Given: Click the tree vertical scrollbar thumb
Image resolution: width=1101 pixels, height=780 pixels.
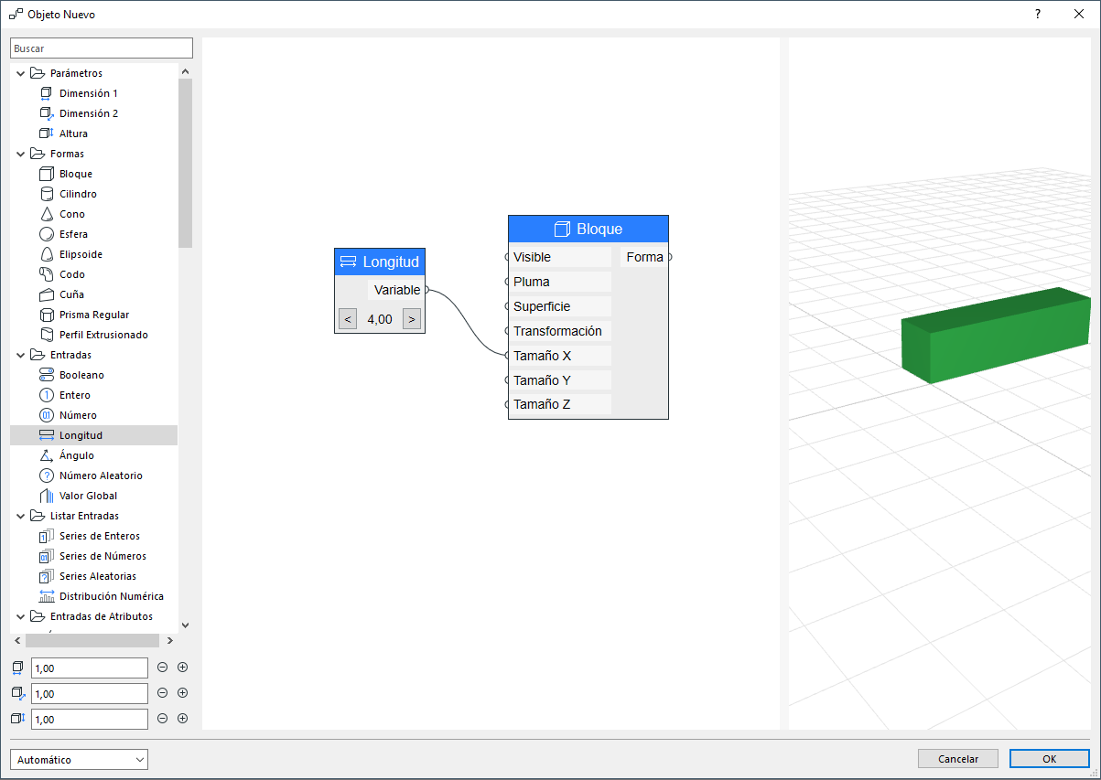Looking at the screenshot, I should (x=186, y=163).
